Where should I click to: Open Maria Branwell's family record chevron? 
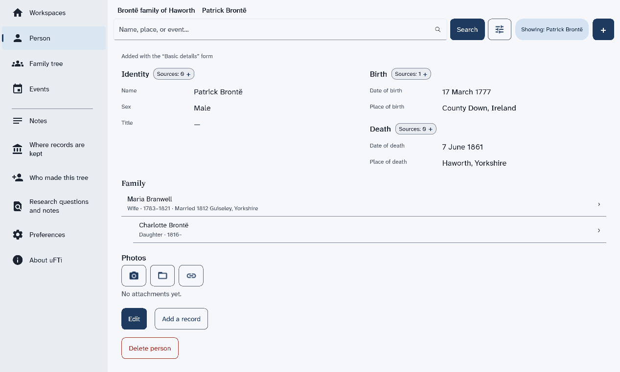coord(599,204)
